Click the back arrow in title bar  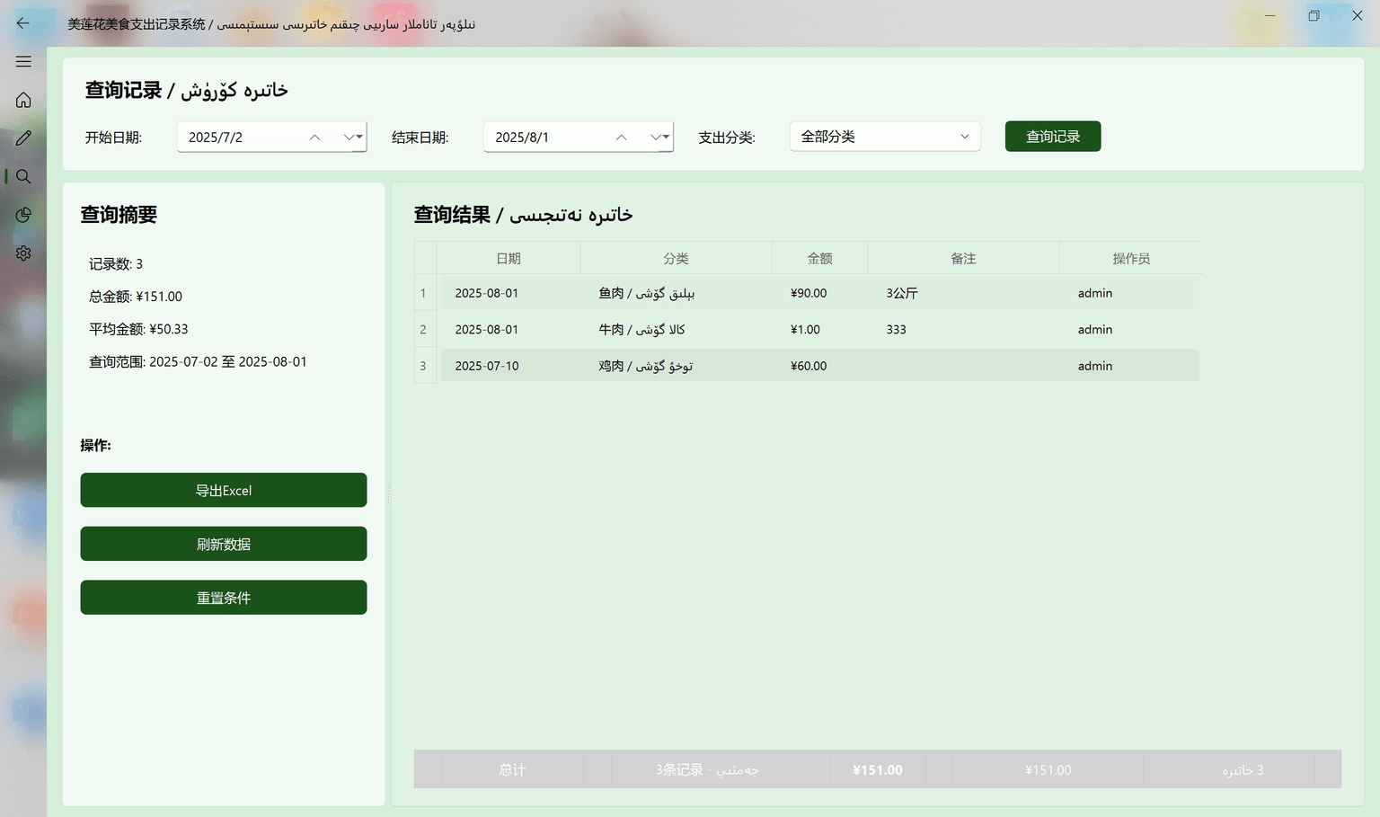tap(23, 23)
